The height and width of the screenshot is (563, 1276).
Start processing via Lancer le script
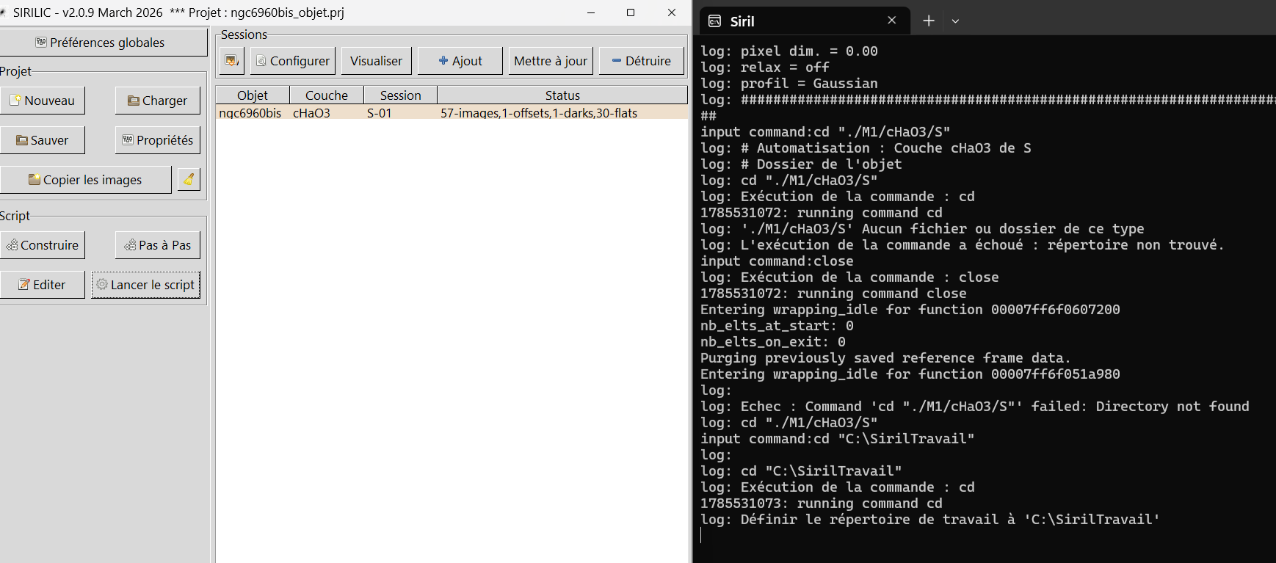[146, 285]
